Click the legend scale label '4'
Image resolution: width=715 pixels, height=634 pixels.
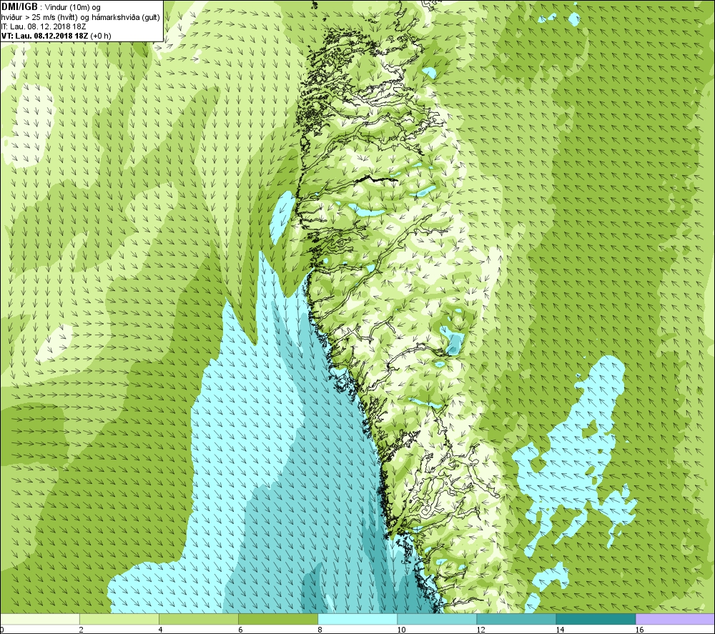tap(160, 630)
